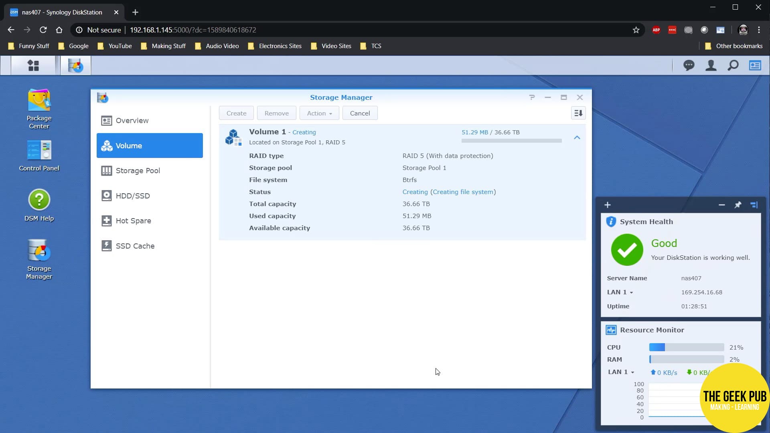This screenshot has width=770, height=433.
Task: Open DSM Help desktop icon
Action: pyautogui.click(x=39, y=205)
